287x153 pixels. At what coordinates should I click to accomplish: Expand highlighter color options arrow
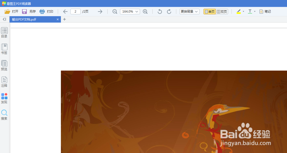pyautogui.click(x=243, y=11)
